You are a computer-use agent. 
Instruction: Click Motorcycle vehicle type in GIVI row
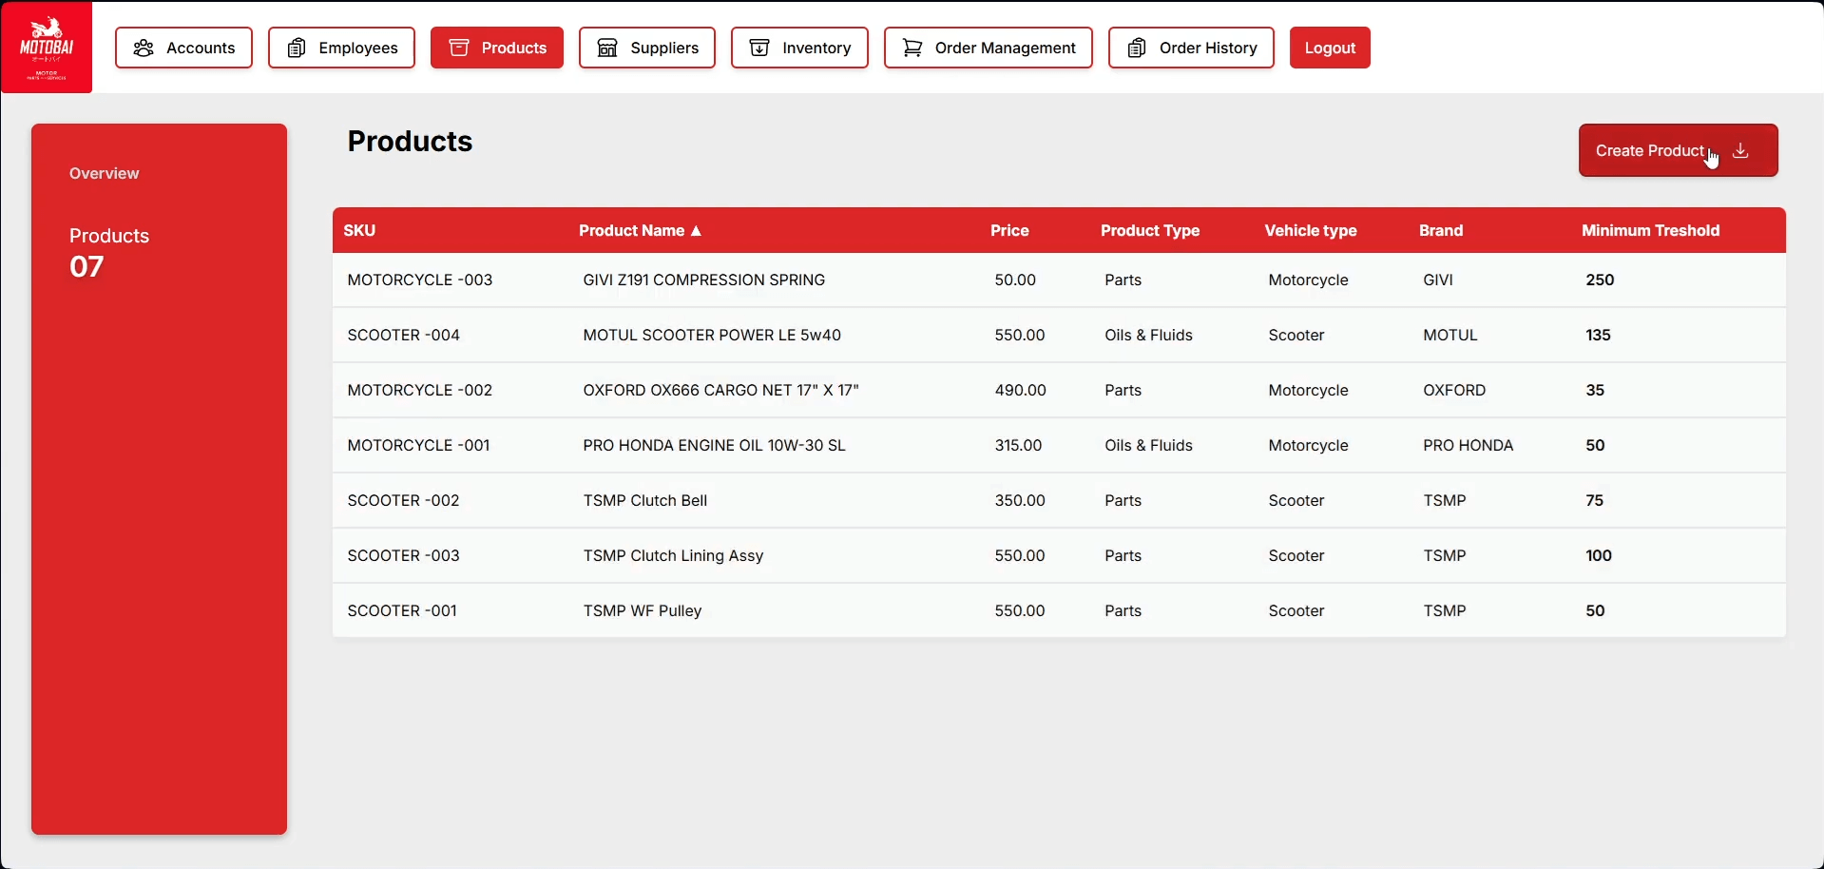(x=1308, y=280)
